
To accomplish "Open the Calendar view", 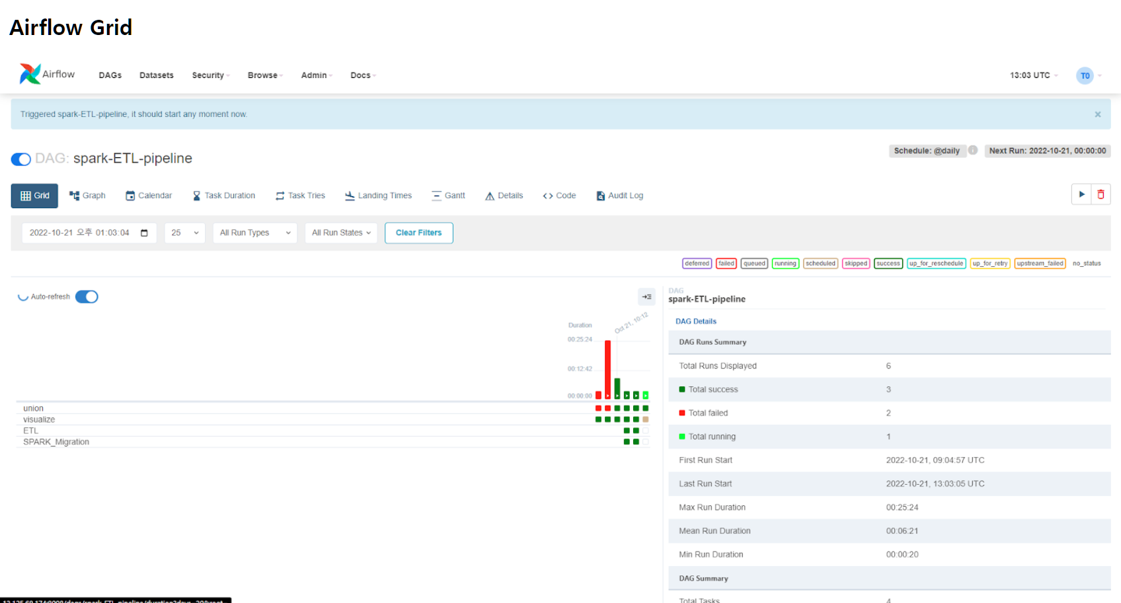I will 148,195.
